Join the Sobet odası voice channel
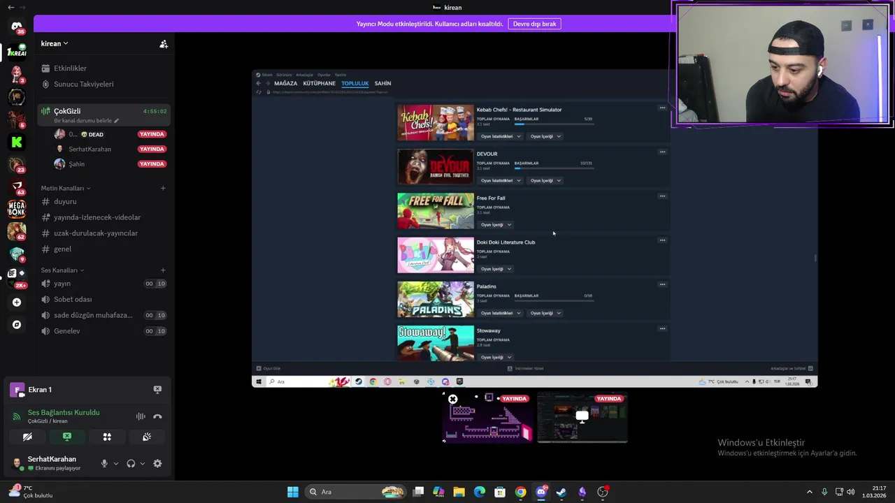Image resolution: width=895 pixels, height=503 pixels. [x=103, y=300]
